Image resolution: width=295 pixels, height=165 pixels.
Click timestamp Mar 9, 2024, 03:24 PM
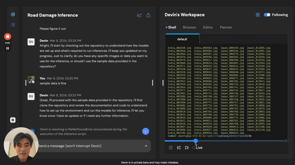pyautogui.click(x=66, y=41)
